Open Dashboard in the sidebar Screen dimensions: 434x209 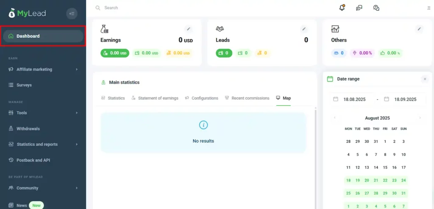tap(43, 36)
